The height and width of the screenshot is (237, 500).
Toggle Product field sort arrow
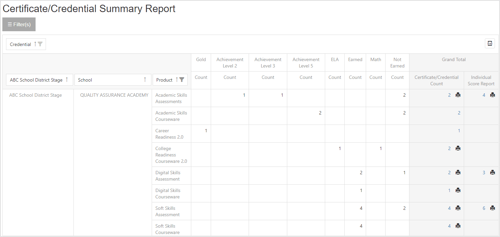point(177,80)
